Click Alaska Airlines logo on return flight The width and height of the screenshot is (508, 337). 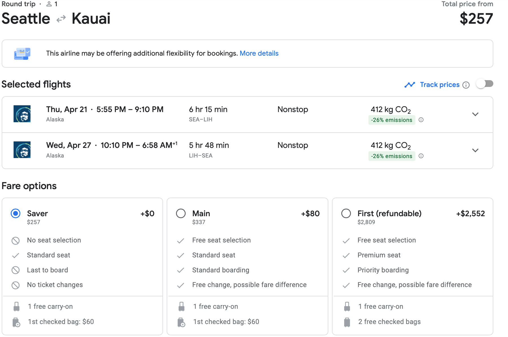(x=22, y=150)
